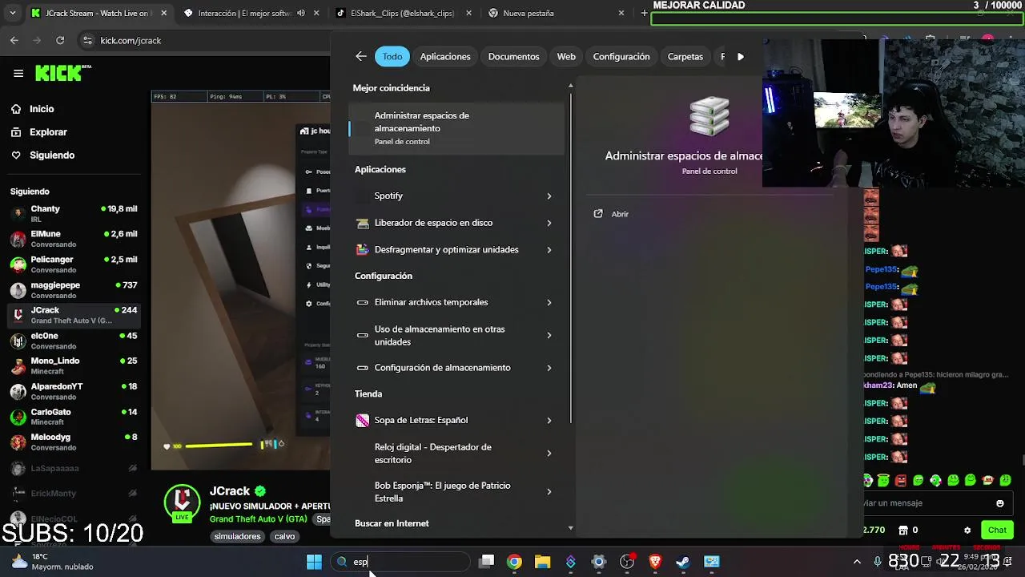Image resolution: width=1025 pixels, height=577 pixels.
Task: Open Administrar espacios de almacenamiento best match
Action: click(x=456, y=128)
